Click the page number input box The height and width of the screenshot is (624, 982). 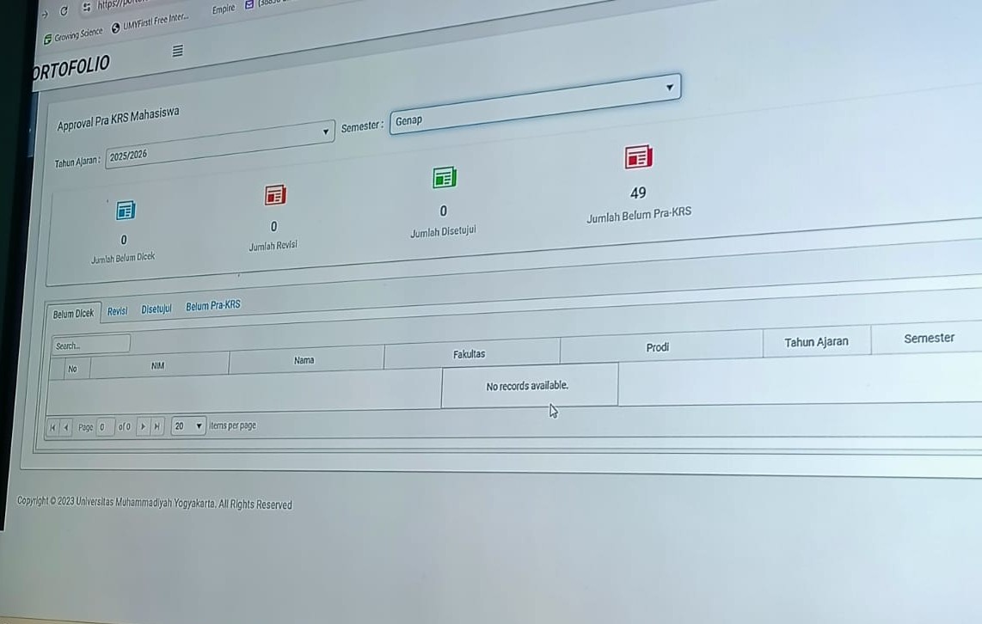(105, 426)
